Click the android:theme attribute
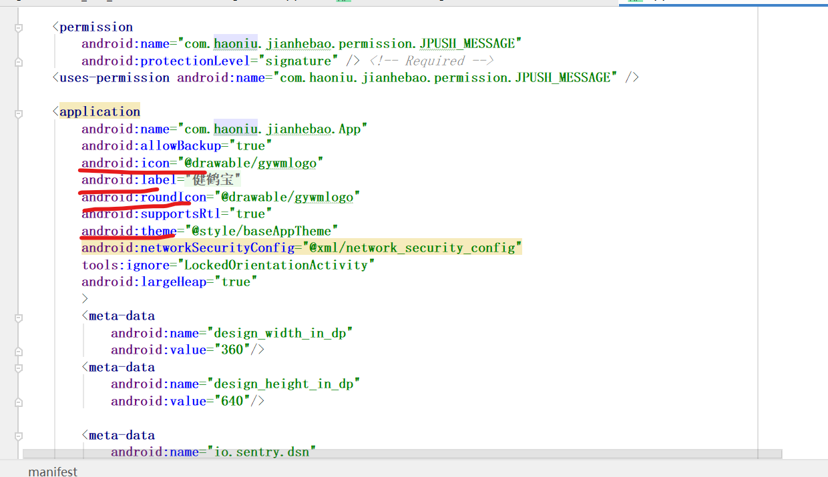Image resolution: width=828 pixels, height=477 pixels. coord(130,231)
